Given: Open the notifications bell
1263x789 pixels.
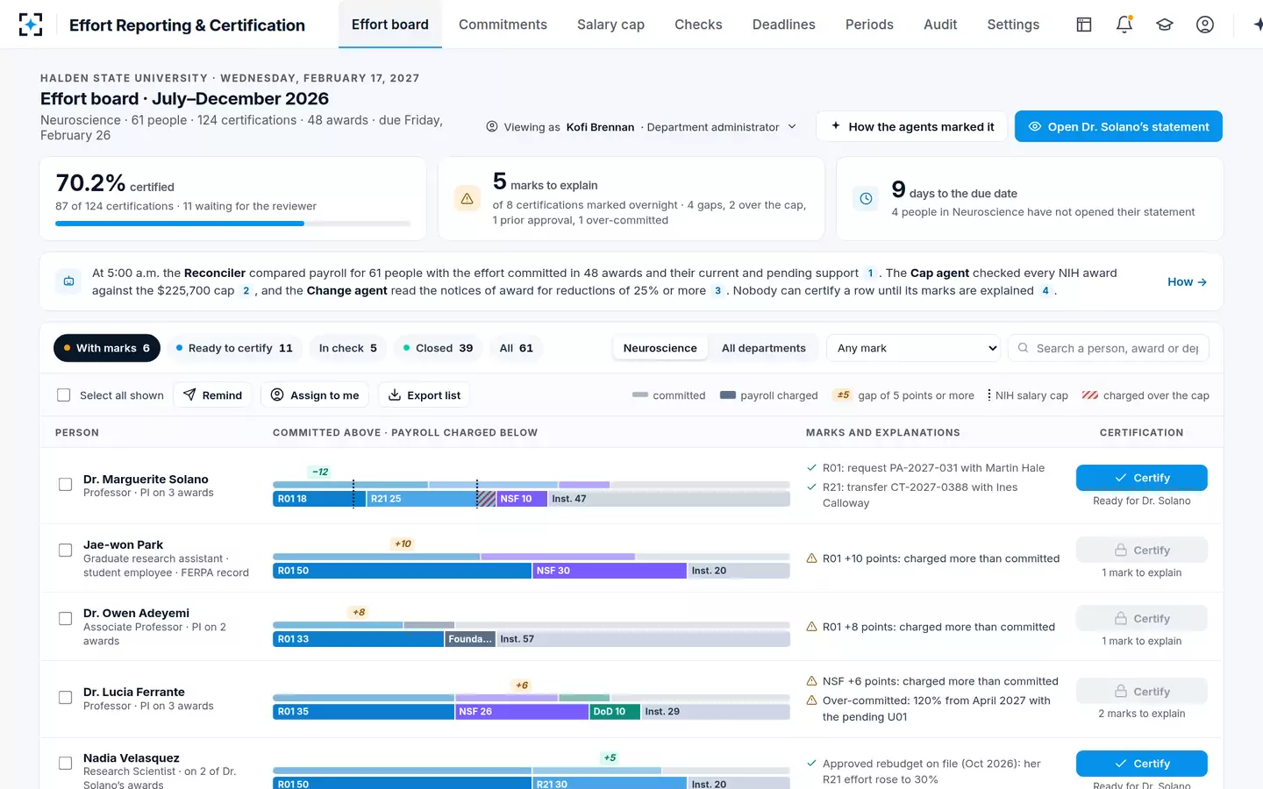Looking at the screenshot, I should coord(1124,25).
